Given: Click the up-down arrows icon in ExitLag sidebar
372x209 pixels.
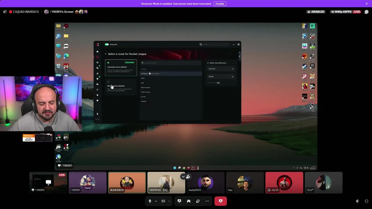Looking at the screenshot, I should pyautogui.click(x=97, y=89).
